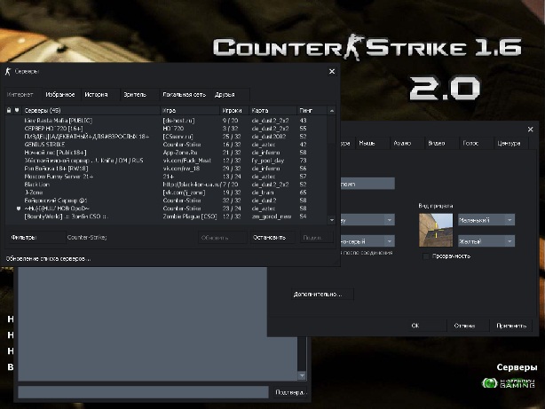Click Применить in the options window
Image resolution: width=545 pixels, height=409 pixels.
[511, 326]
